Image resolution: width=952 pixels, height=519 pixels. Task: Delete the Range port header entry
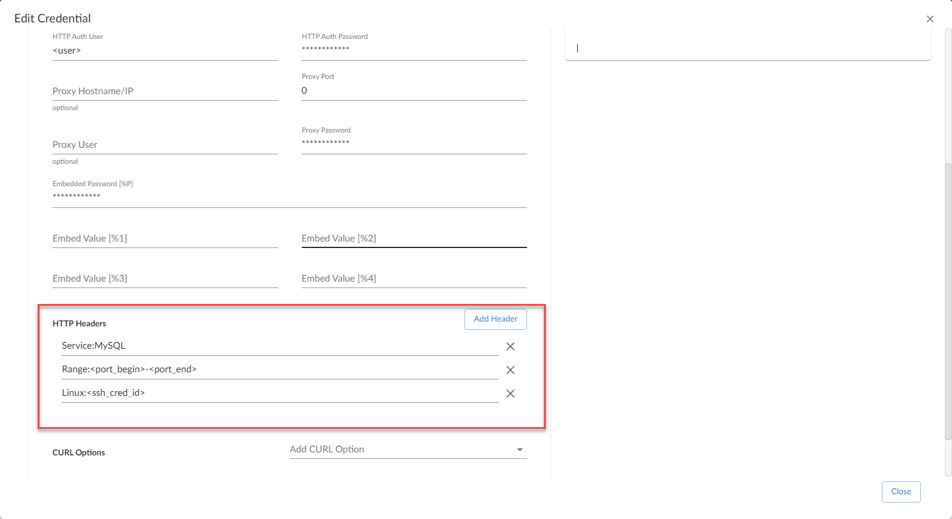pos(510,370)
